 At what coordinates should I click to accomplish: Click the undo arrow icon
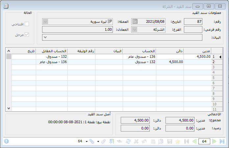[x=144, y=141]
